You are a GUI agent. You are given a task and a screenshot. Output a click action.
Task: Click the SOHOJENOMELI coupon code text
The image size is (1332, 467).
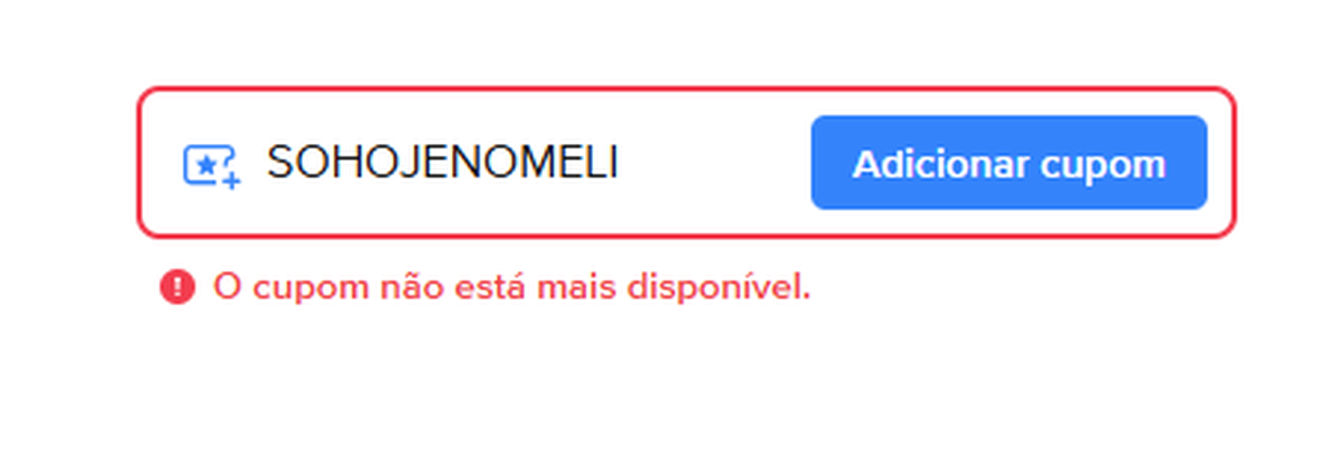tap(442, 163)
